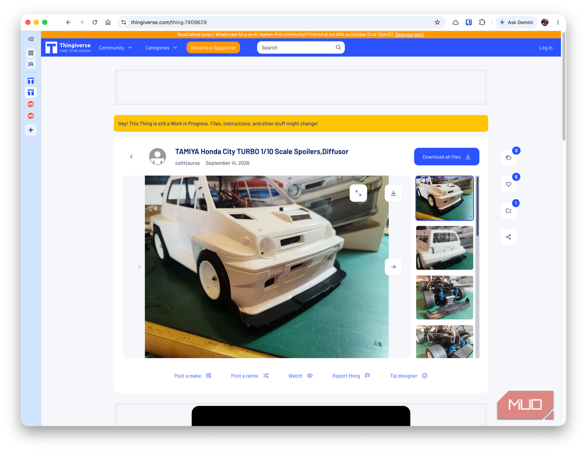The width and height of the screenshot is (587, 453).
Task: Open the browser home page
Action: [x=108, y=23]
